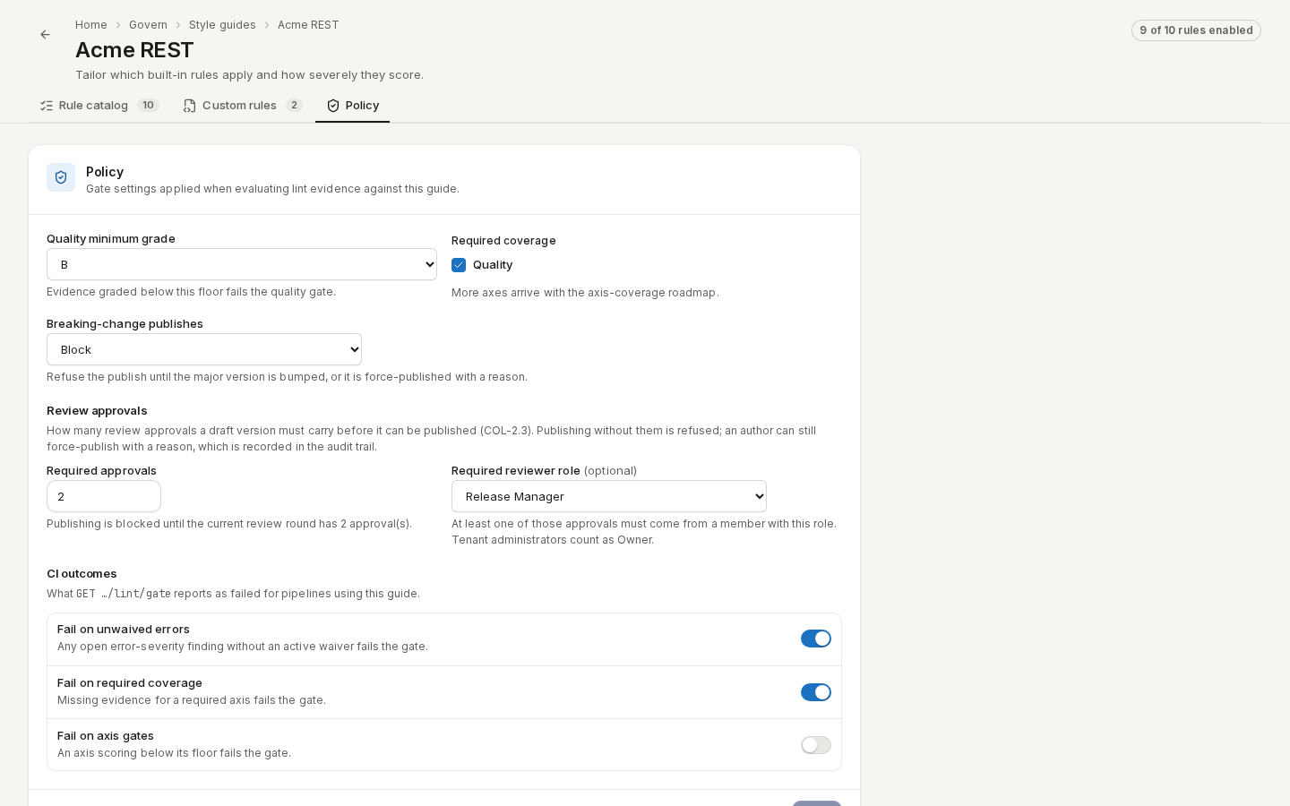The height and width of the screenshot is (806, 1290).
Task: Open the Custom rules tab
Action: pyautogui.click(x=243, y=106)
